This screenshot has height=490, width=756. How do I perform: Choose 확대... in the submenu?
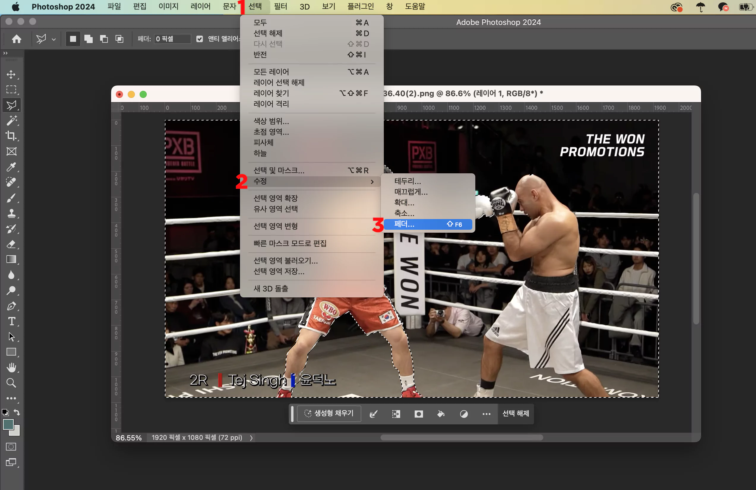coord(427,202)
